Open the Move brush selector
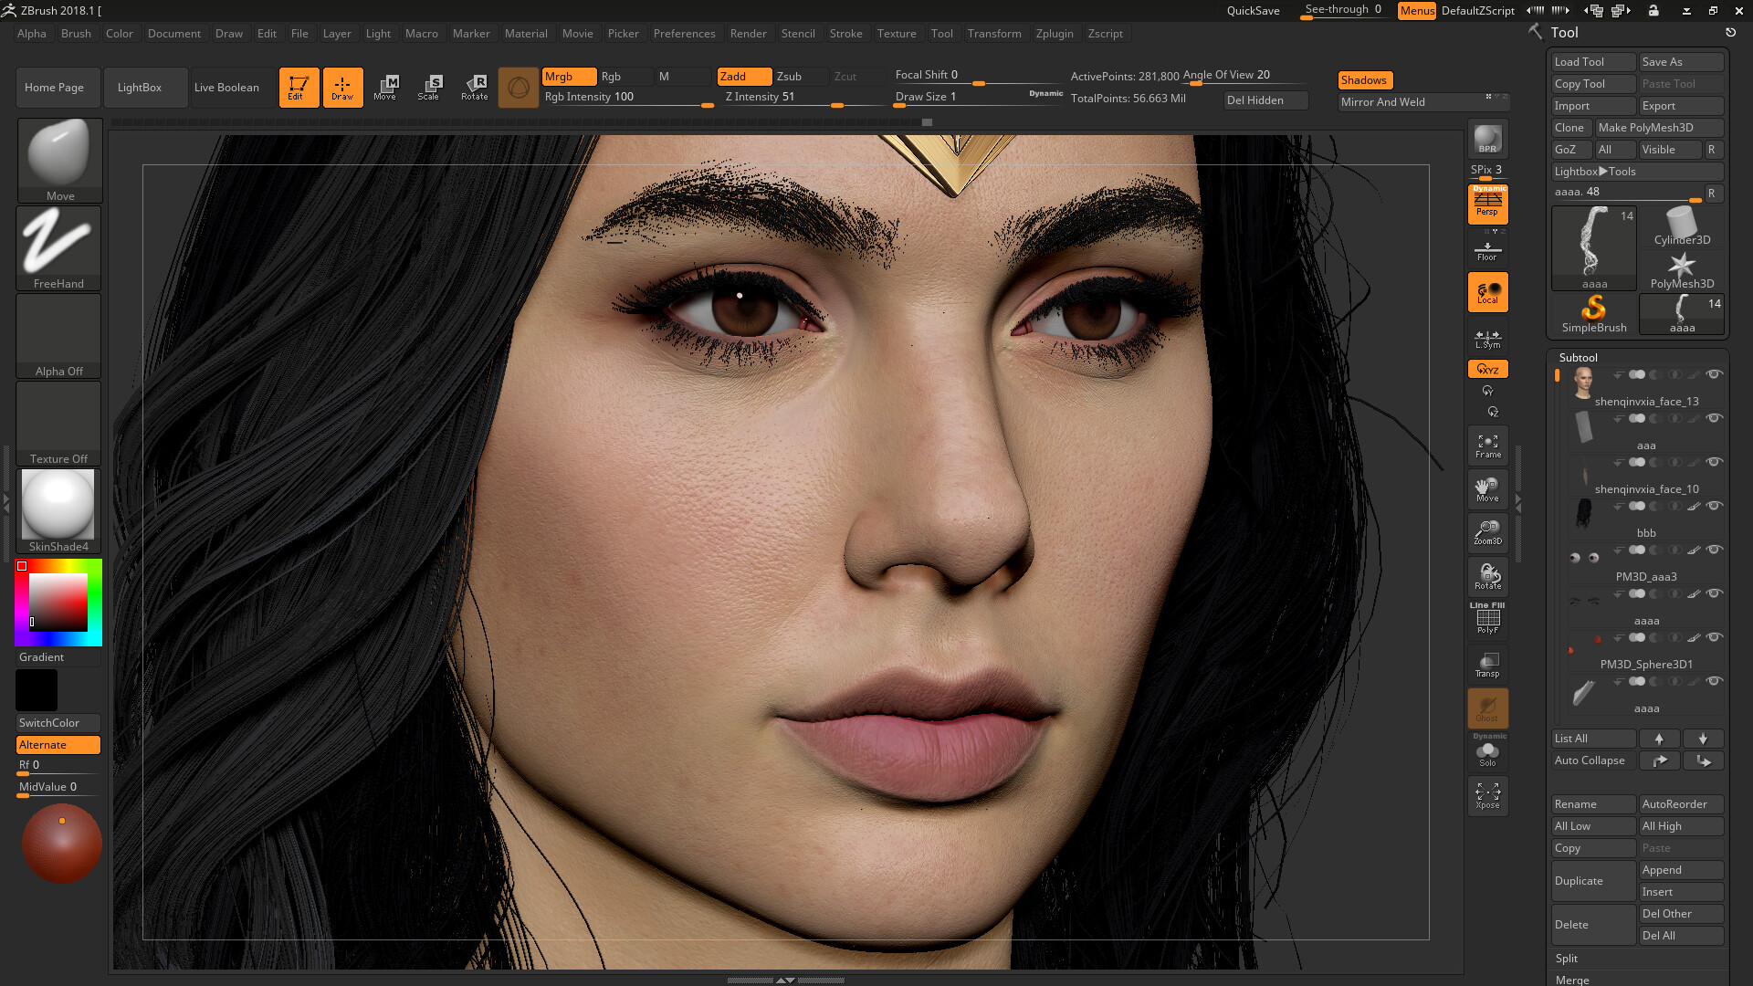1753x986 pixels. pyautogui.click(x=59, y=160)
